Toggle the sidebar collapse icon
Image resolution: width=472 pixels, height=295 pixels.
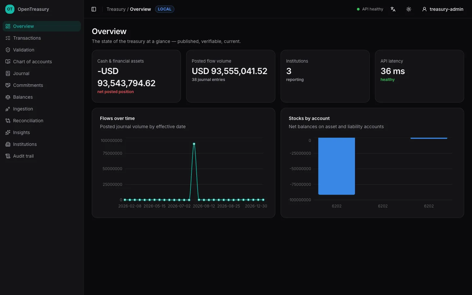coord(94,9)
